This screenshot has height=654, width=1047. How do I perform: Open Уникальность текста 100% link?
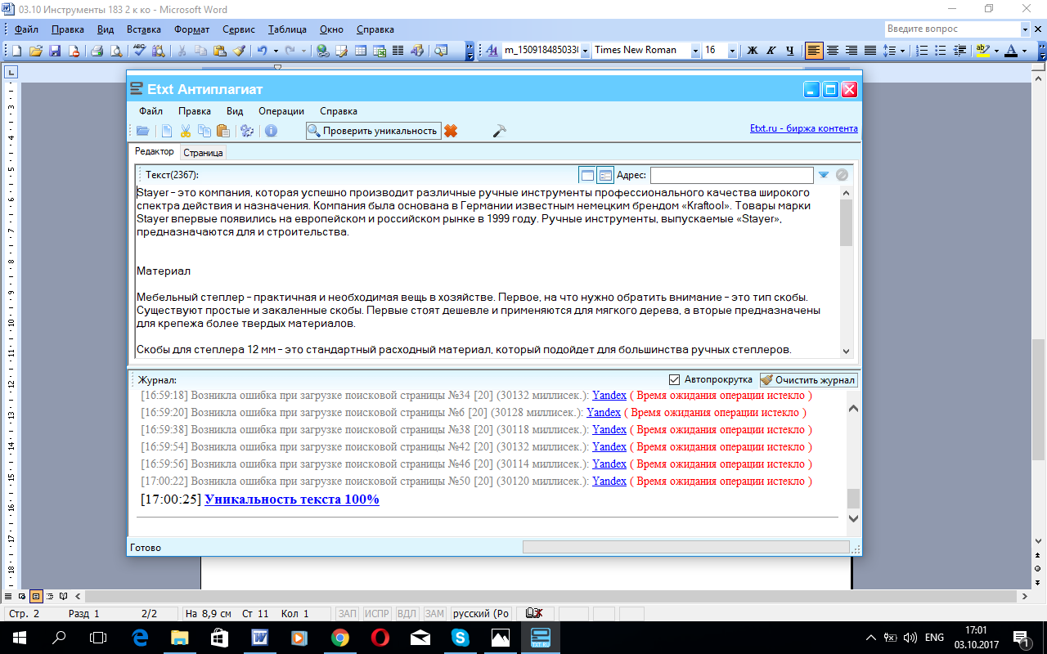pos(292,499)
